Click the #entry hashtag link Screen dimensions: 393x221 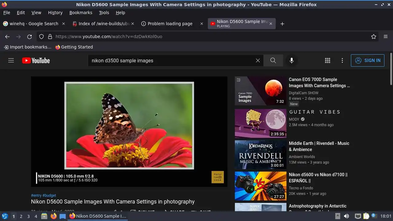(36, 195)
